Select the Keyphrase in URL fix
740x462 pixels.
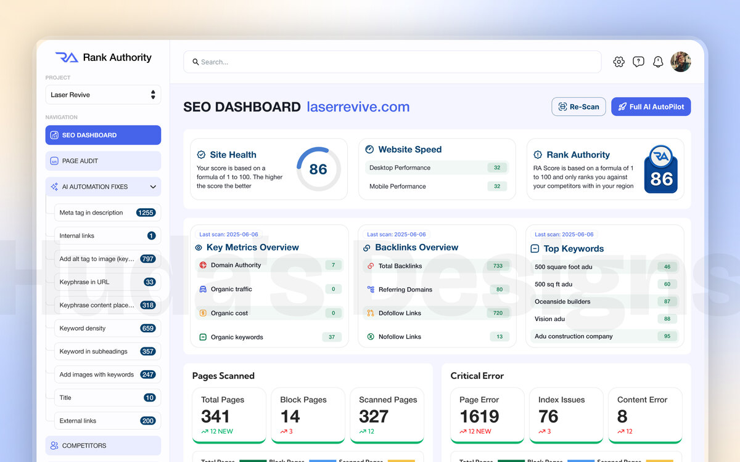click(107, 282)
